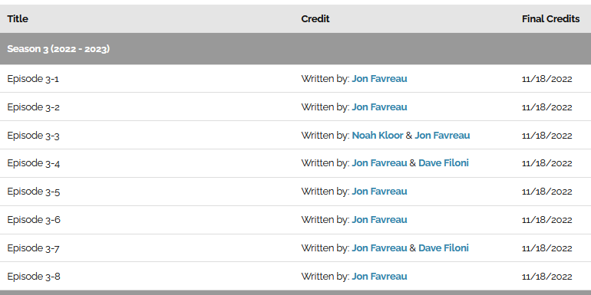Click the Final Credits column header
Screen dimensions: 591x295
point(550,18)
